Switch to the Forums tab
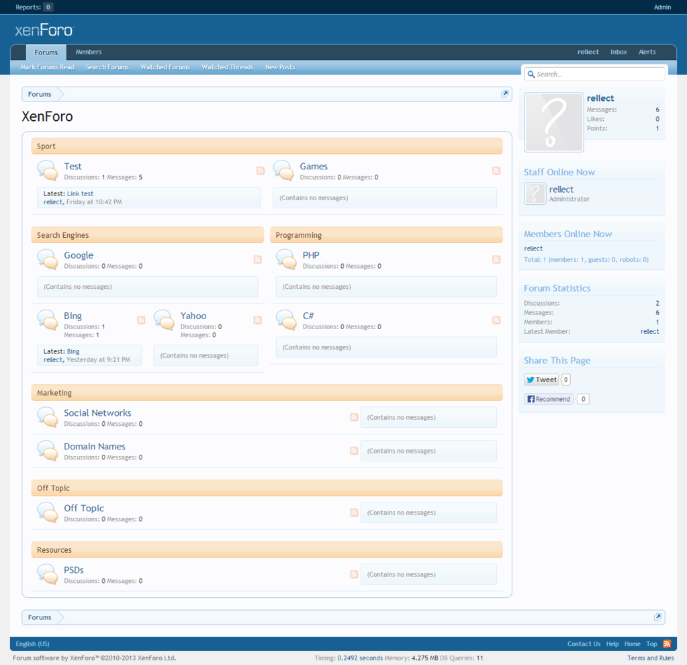 point(46,52)
